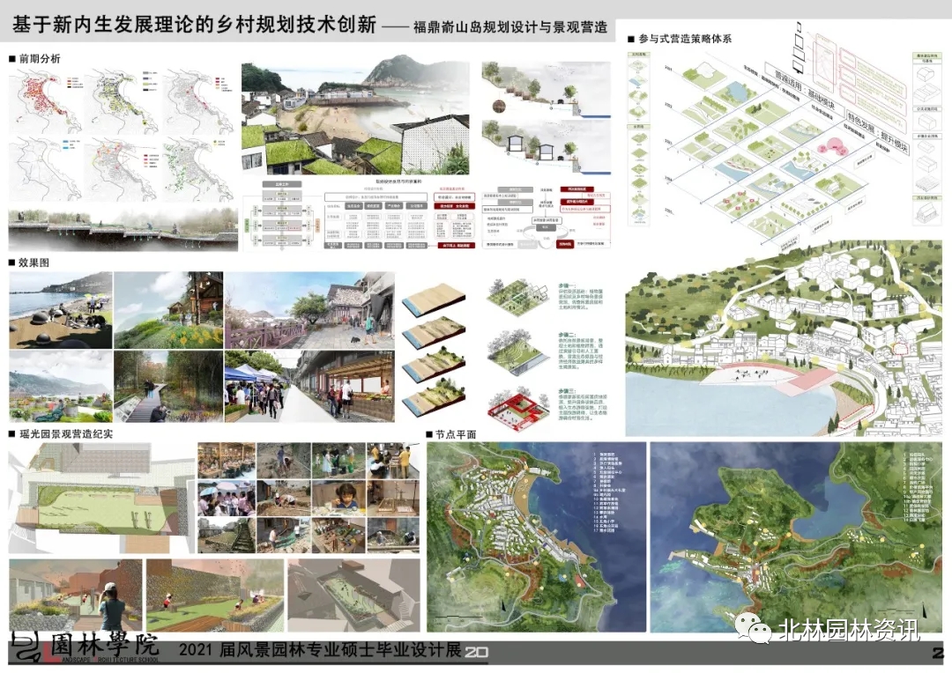The image size is (952, 673).
Task: Open the analysis map with yellow-green building marks
Action: click(122, 100)
